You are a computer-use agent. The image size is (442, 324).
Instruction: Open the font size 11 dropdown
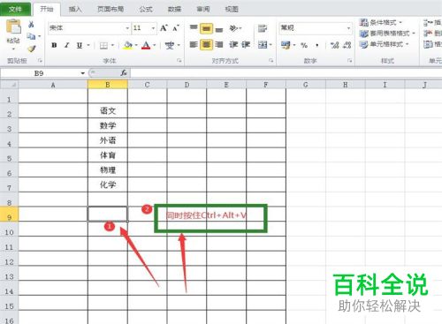[153, 28]
